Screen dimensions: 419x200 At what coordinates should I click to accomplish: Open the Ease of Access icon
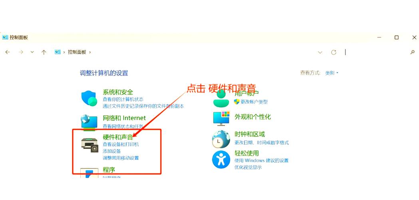pos(221,159)
